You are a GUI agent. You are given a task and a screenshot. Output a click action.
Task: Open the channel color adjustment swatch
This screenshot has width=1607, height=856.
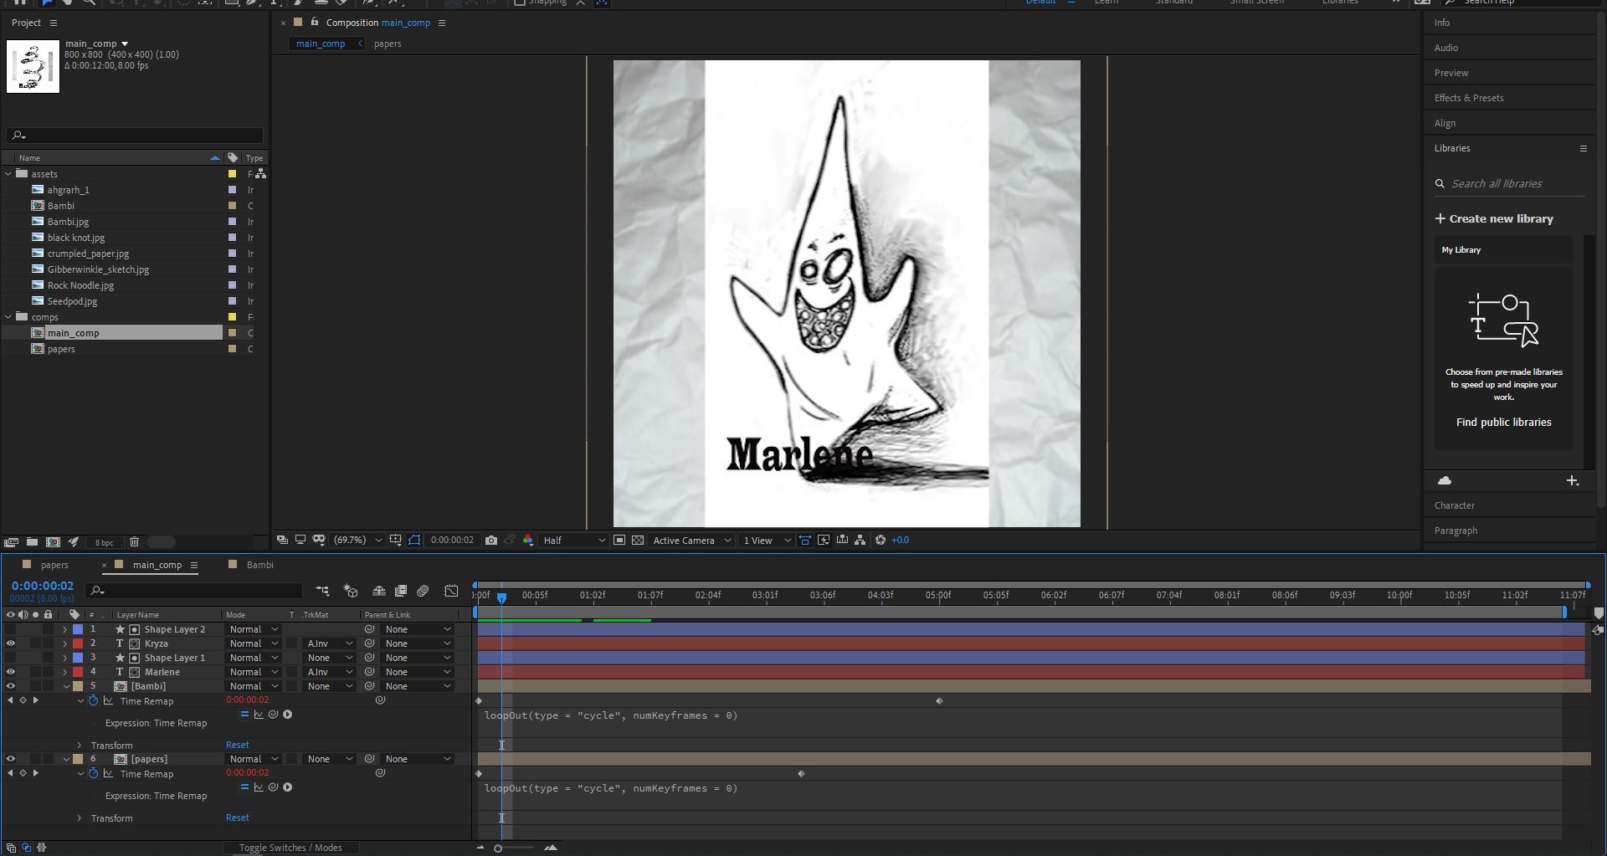[x=528, y=541]
